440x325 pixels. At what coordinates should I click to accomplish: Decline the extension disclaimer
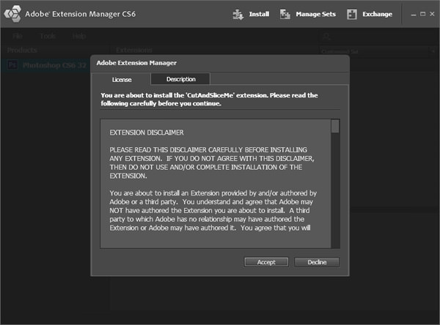pyautogui.click(x=317, y=262)
